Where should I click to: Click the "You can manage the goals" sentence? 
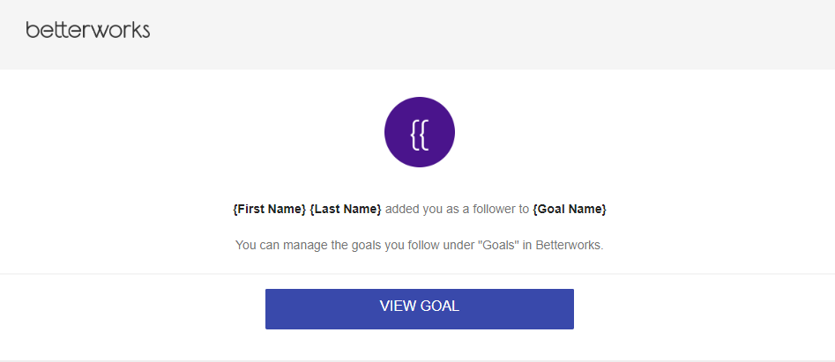pyautogui.click(x=420, y=246)
